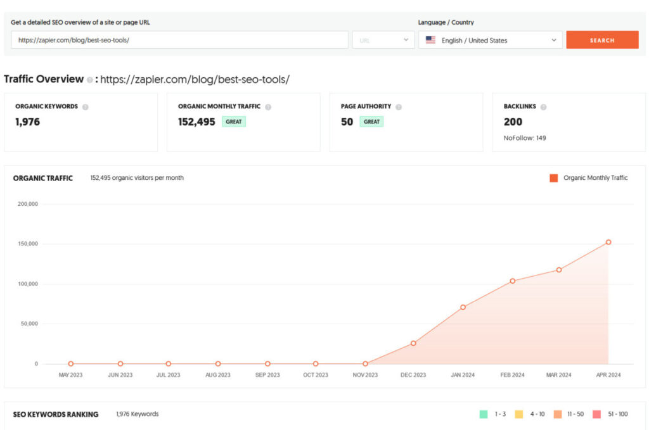Select the MAR 2024 data point on chart
Screen dimensions: 649x430
coord(559,270)
